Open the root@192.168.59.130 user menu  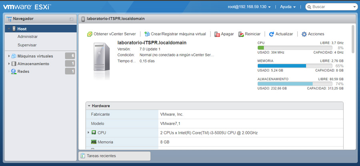[249, 7]
